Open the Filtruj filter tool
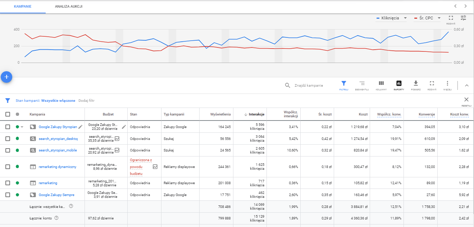Screen dimensions: 474x227 (343, 85)
